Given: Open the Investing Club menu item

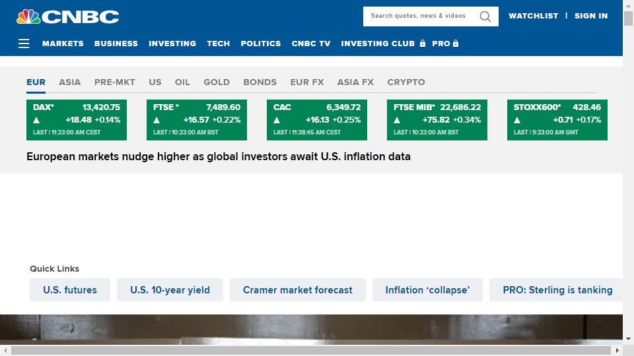Looking at the screenshot, I should pyautogui.click(x=378, y=44).
